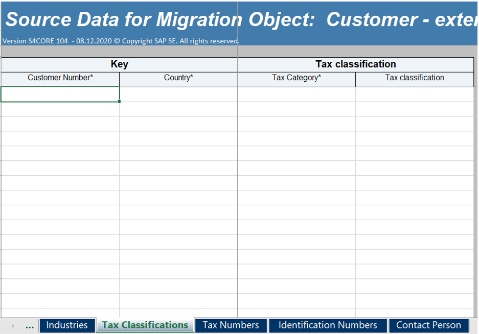Open the Industries sheet tab
The image size is (479, 334).
coord(67,325)
